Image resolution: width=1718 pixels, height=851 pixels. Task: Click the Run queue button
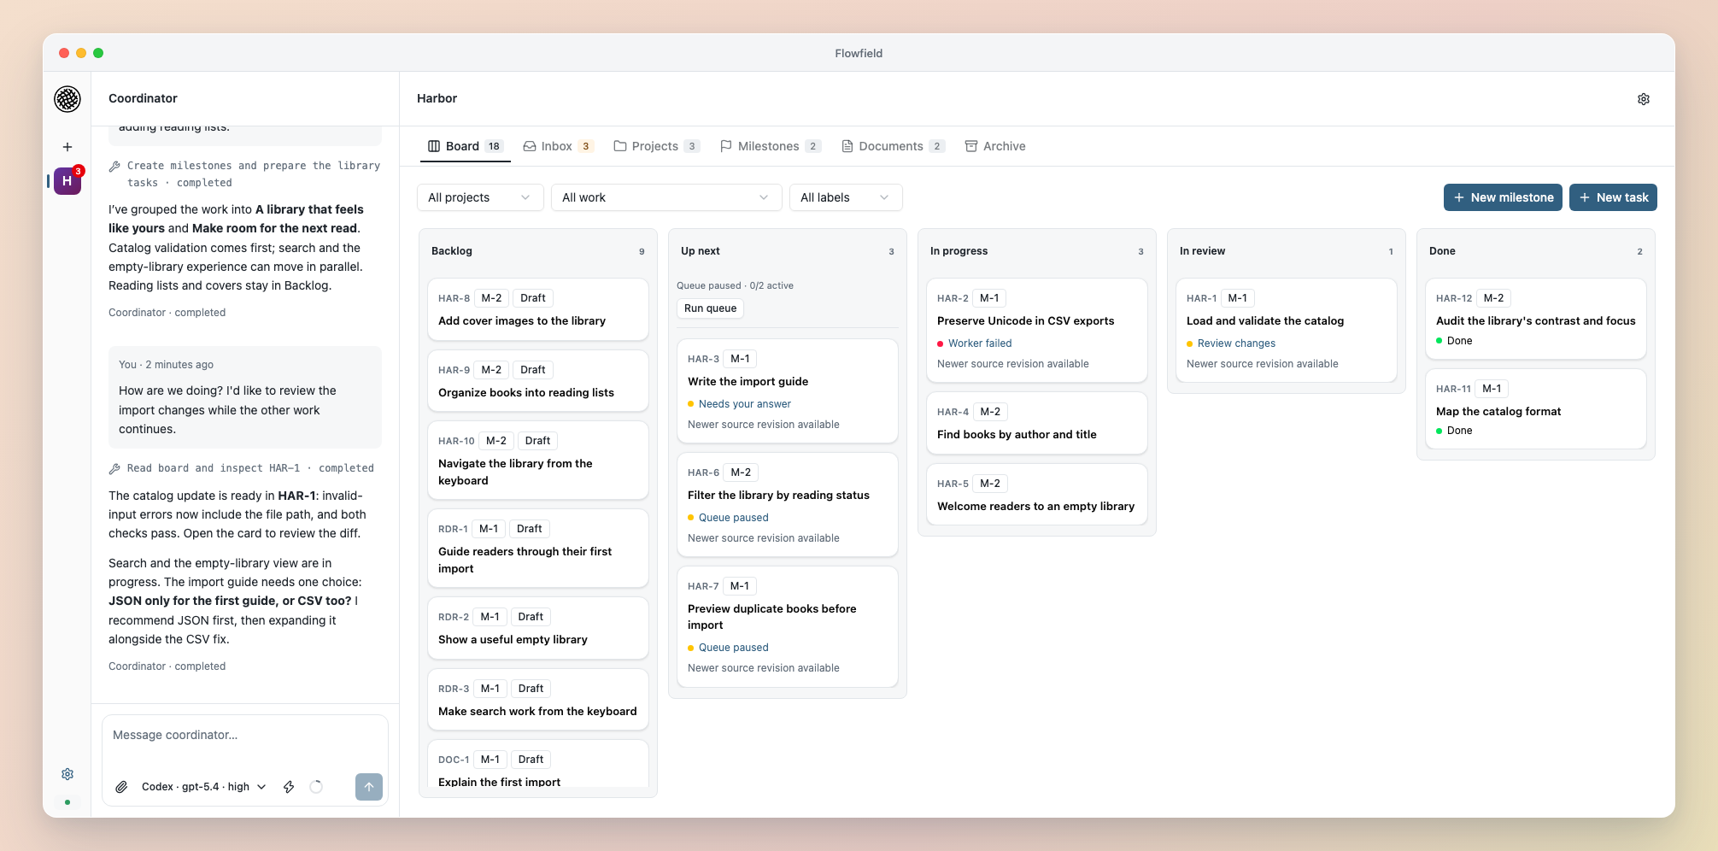(x=710, y=308)
